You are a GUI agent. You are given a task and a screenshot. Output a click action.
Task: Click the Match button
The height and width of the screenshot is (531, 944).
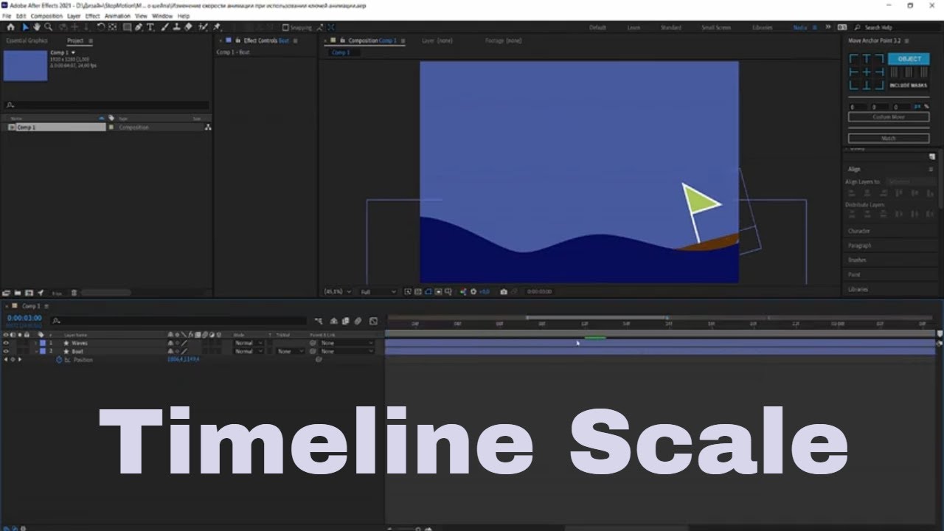(888, 138)
